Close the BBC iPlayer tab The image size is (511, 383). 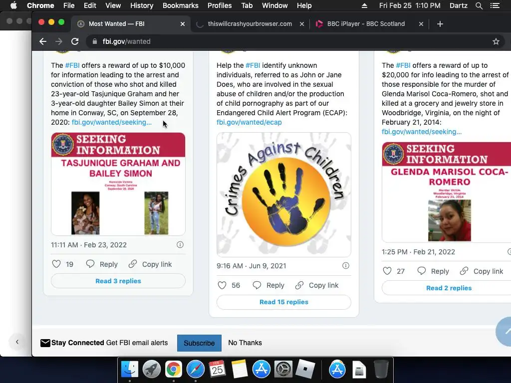coord(421,24)
